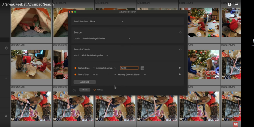Screen dimensions: 254x127
Task: Click the 12/25 date input field
Action: pyautogui.click(x=129, y=68)
